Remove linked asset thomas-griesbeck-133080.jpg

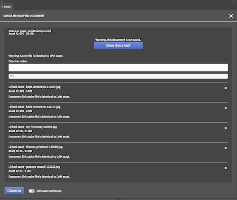(x=226, y=148)
